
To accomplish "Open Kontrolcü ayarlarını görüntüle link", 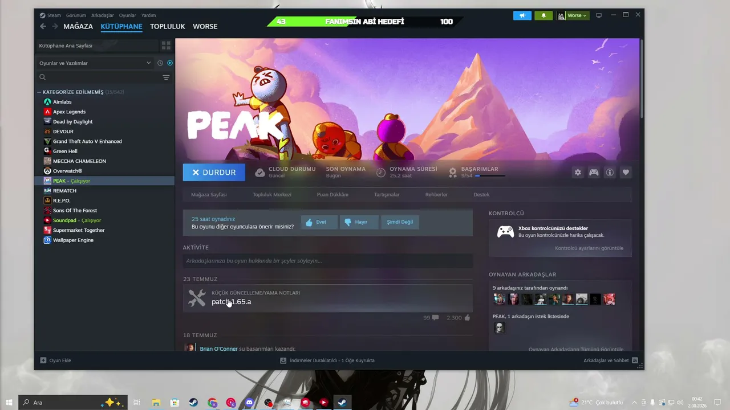I will click(x=589, y=248).
